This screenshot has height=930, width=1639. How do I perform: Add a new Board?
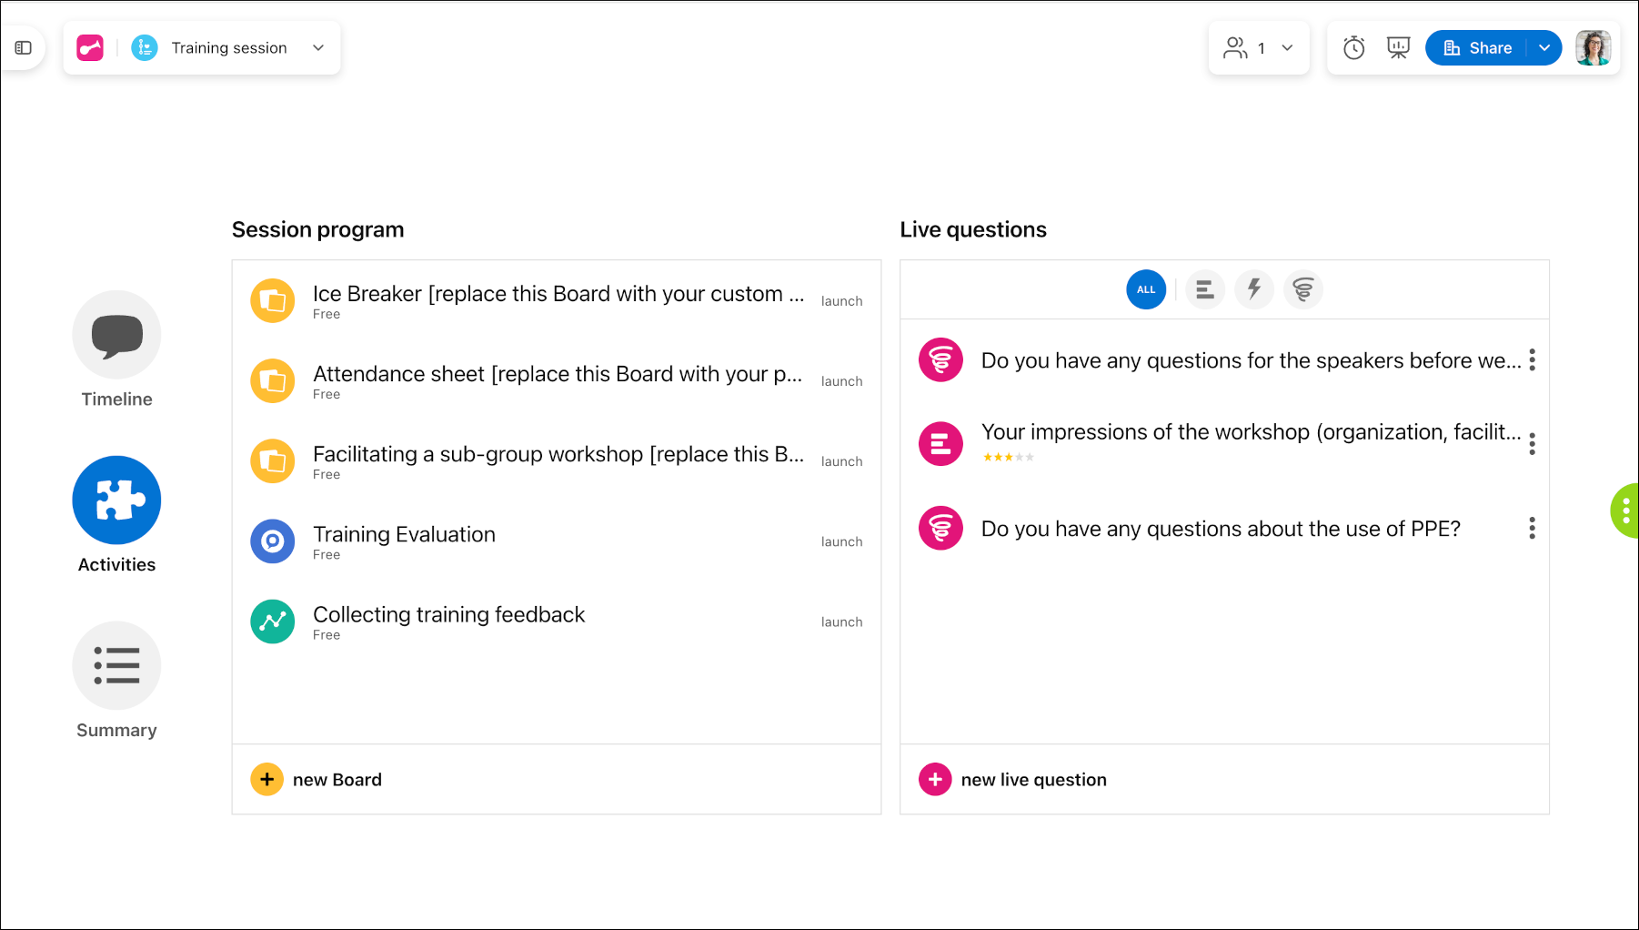click(317, 780)
